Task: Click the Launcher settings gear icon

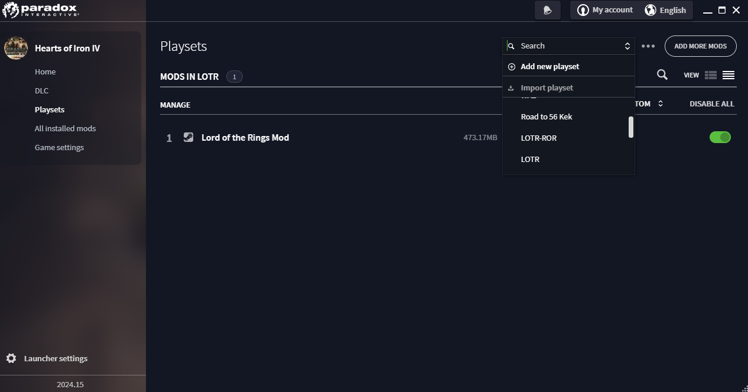Action: (11, 358)
